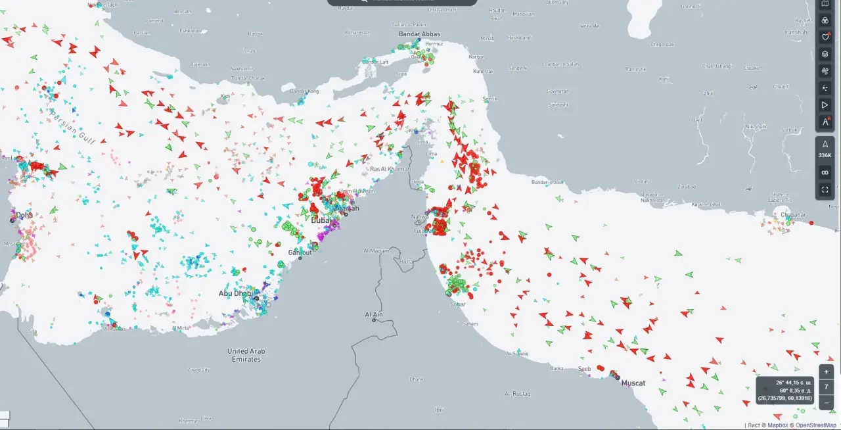The height and width of the screenshot is (430, 841).
Task: Click the 336K vessel count indicator
Action: point(825,149)
